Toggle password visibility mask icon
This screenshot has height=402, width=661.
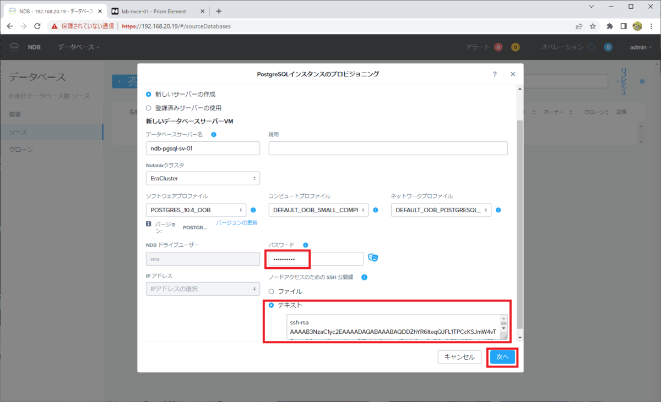[x=373, y=257]
